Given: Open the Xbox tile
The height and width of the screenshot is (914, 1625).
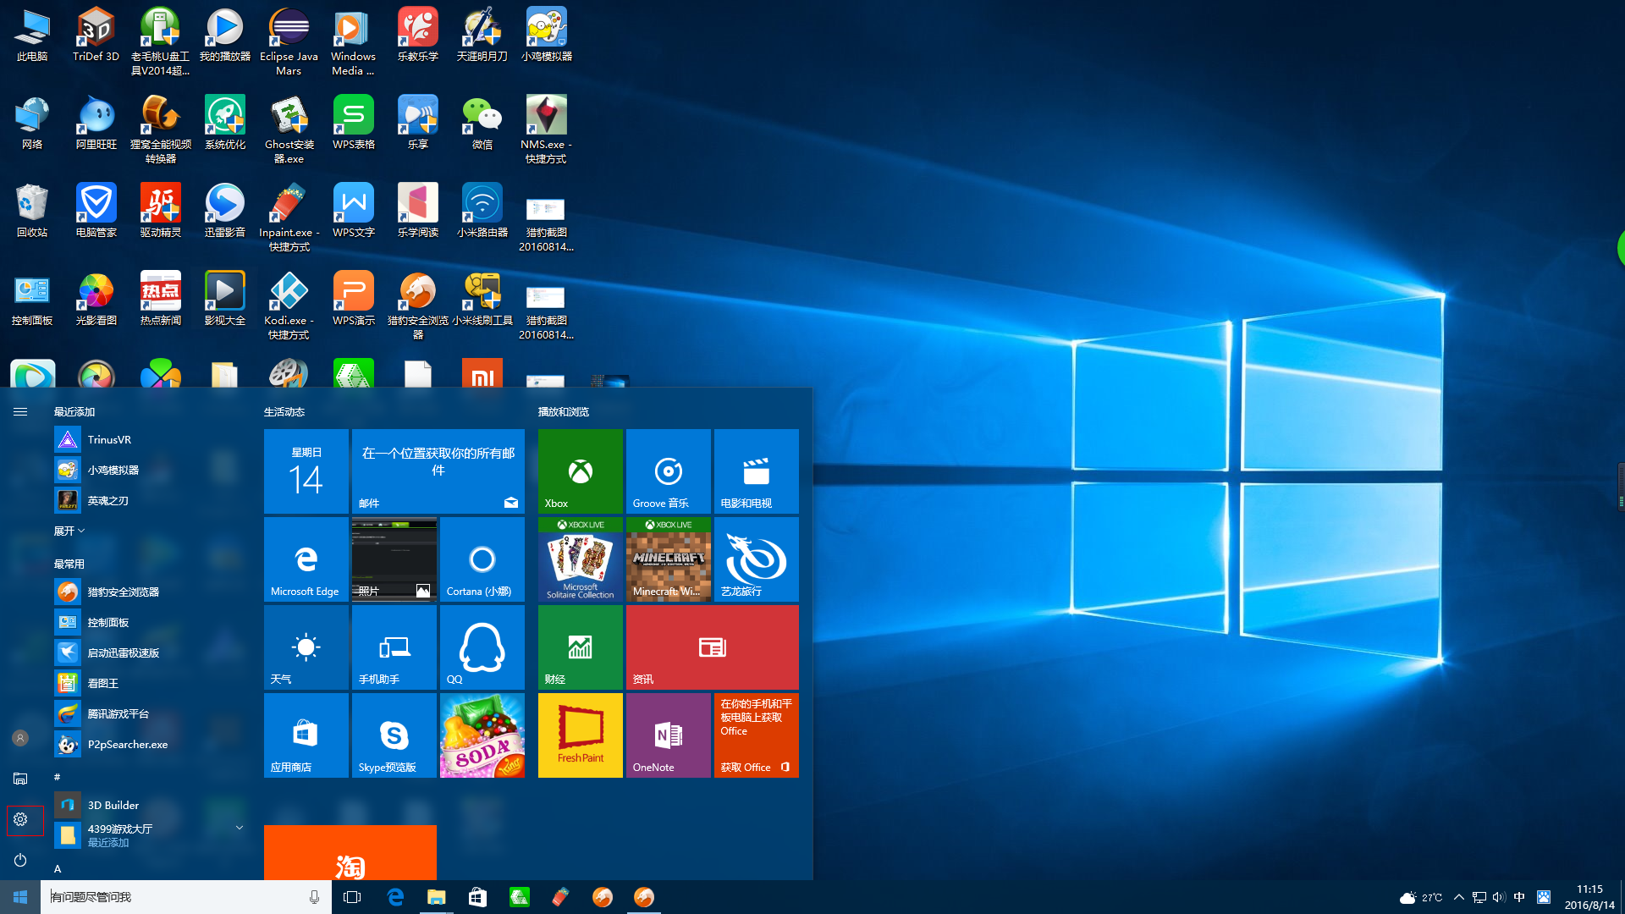Looking at the screenshot, I should [x=580, y=471].
